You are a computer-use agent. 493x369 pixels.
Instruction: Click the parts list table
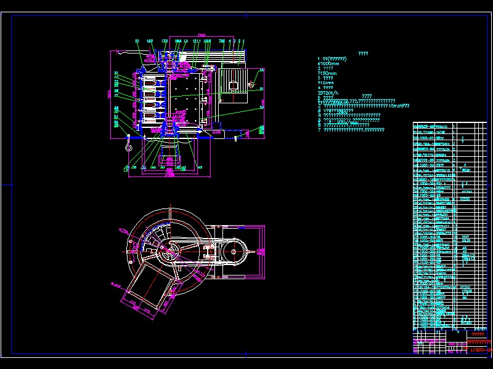tap(450, 226)
